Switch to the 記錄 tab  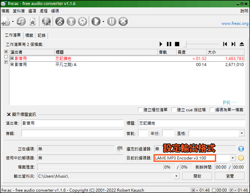click(42, 36)
